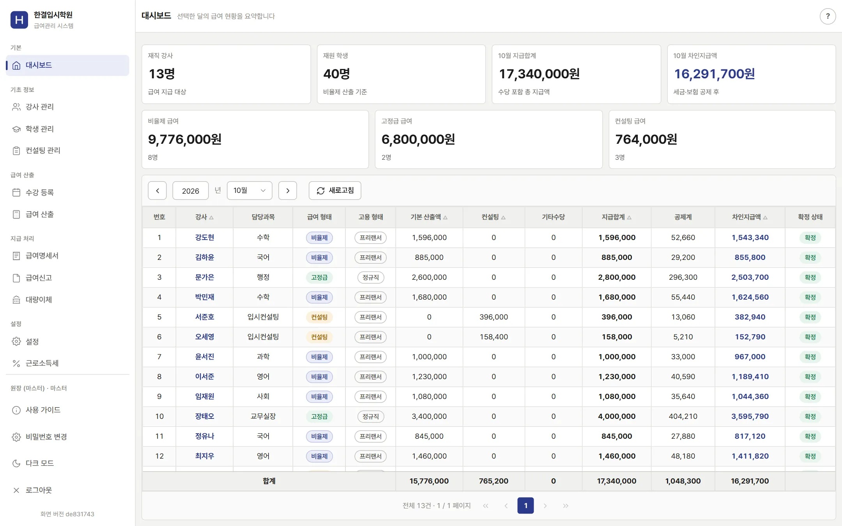Image resolution: width=842 pixels, height=526 pixels.
Task: Click 확정 status badge for 문가은
Action: pyautogui.click(x=810, y=277)
